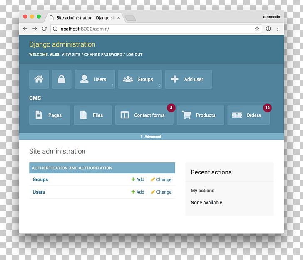Select the Site administration browser tab

click(85, 18)
